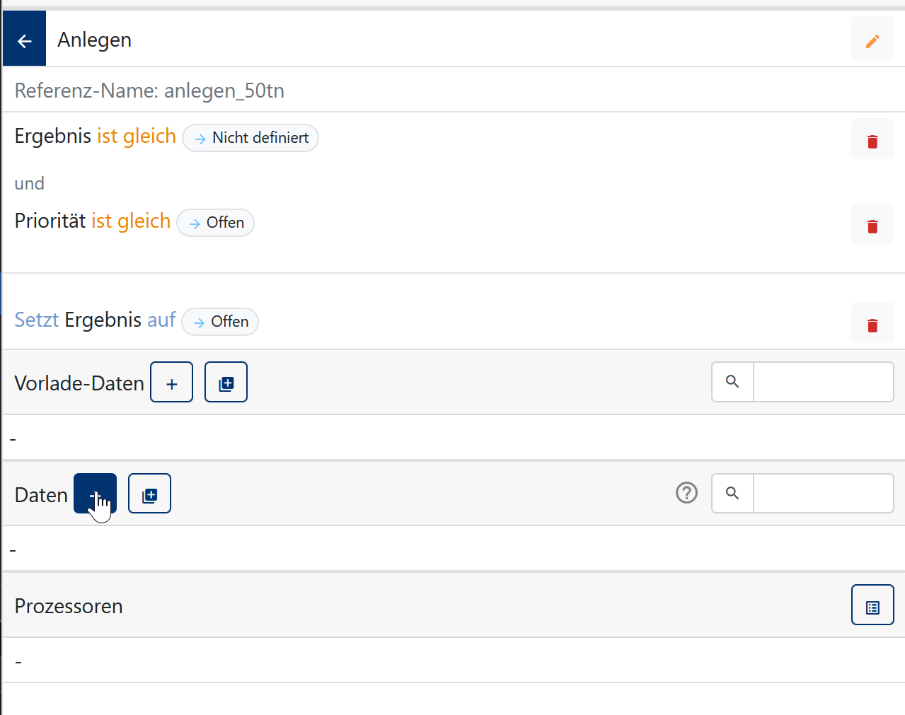
Task: Open the Prozessoren list icon button
Action: pyautogui.click(x=872, y=605)
